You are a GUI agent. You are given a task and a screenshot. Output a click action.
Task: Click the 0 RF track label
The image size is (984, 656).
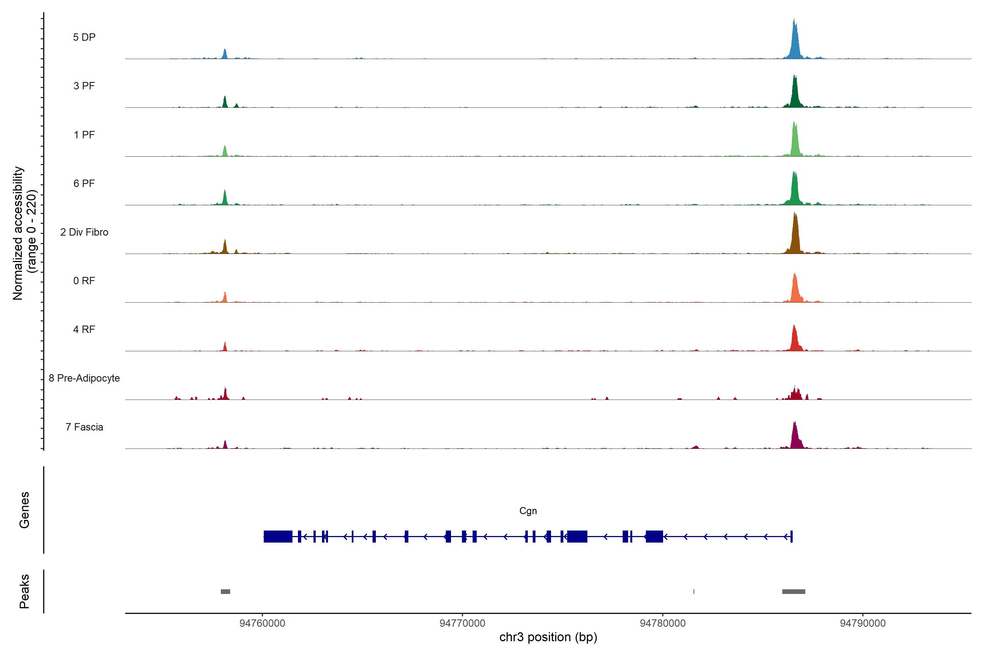pyautogui.click(x=84, y=281)
